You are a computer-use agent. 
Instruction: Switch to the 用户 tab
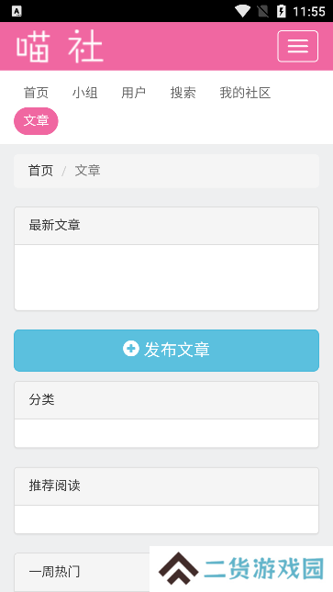point(134,93)
